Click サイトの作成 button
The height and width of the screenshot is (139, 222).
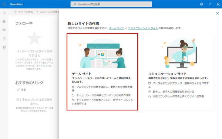point(24,12)
